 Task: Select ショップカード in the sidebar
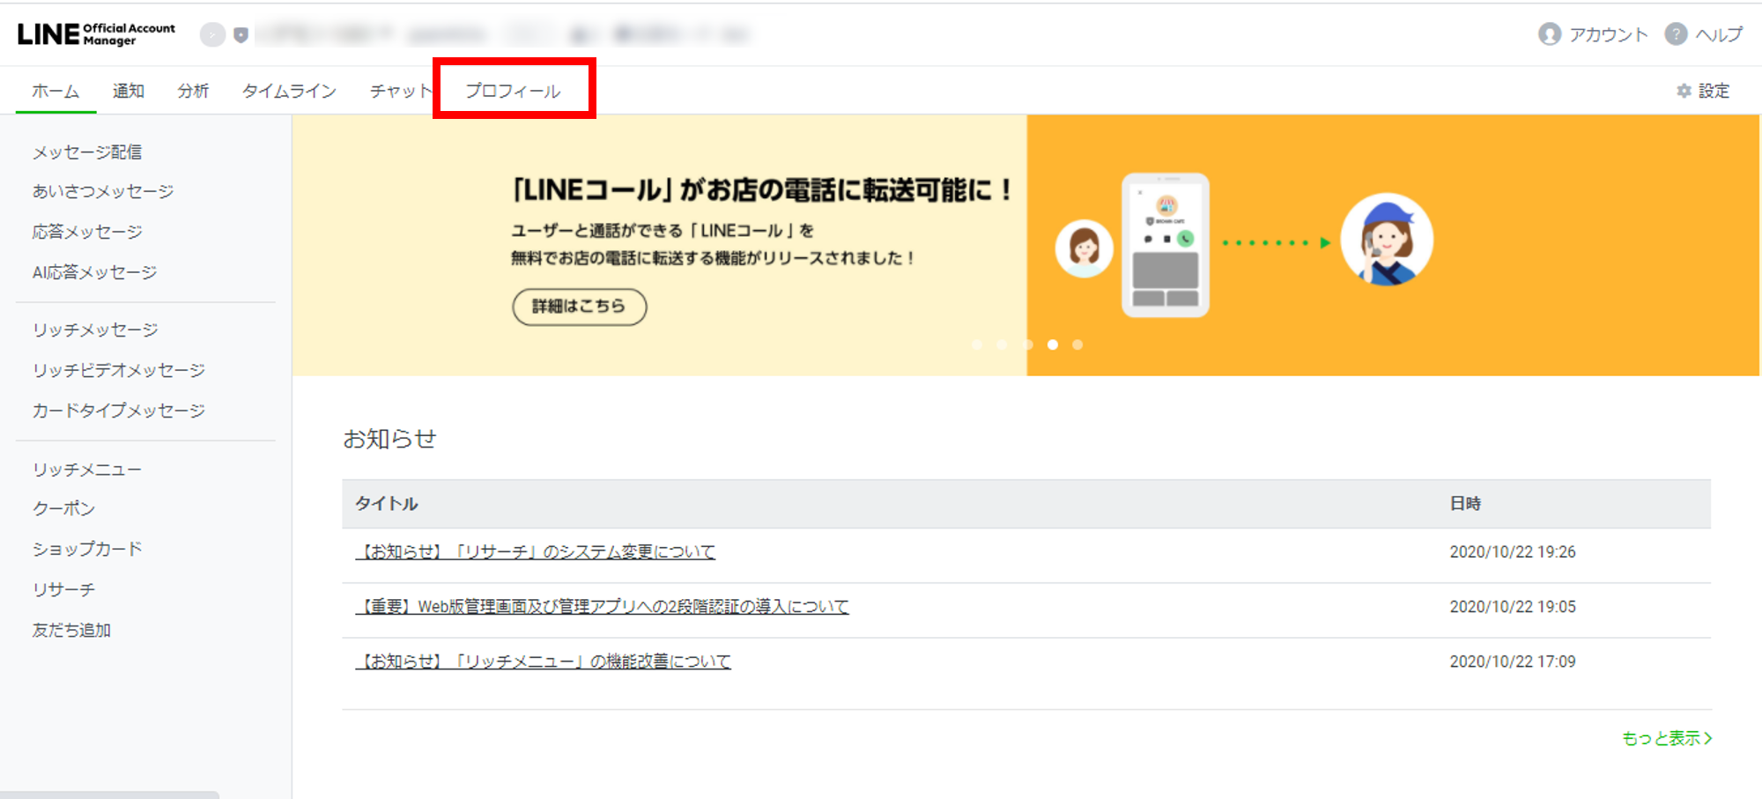pos(87,549)
